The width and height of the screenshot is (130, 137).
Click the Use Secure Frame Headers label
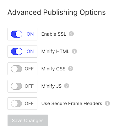(x=72, y=104)
